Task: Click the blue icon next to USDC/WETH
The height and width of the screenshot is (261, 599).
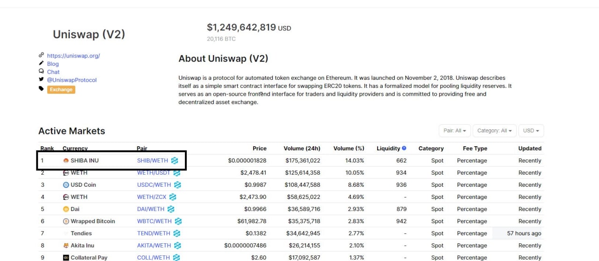Action: click(x=177, y=185)
